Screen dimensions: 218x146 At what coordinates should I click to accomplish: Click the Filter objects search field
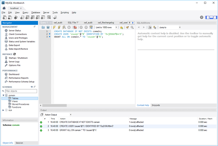tap(21, 91)
